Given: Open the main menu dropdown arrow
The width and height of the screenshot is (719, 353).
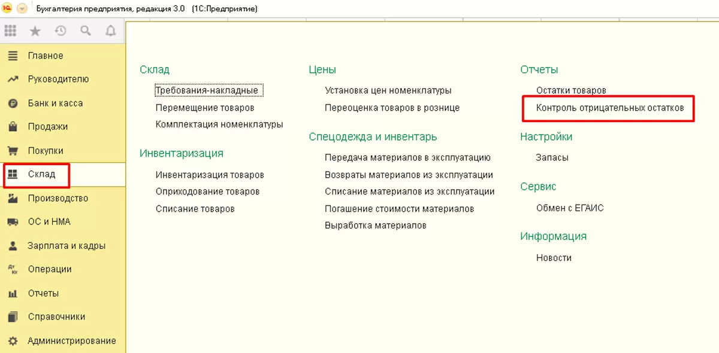Looking at the screenshot, I should point(22,9).
